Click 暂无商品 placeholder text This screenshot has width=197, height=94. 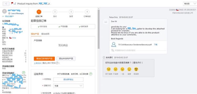63,45
